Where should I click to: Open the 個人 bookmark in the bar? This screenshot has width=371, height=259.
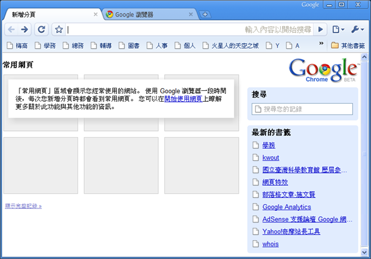tap(185, 46)
